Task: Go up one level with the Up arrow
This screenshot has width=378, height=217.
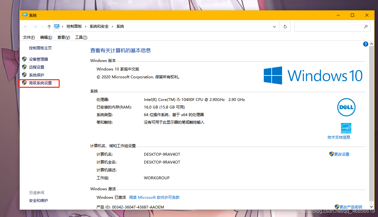Action: coord(49,27)
